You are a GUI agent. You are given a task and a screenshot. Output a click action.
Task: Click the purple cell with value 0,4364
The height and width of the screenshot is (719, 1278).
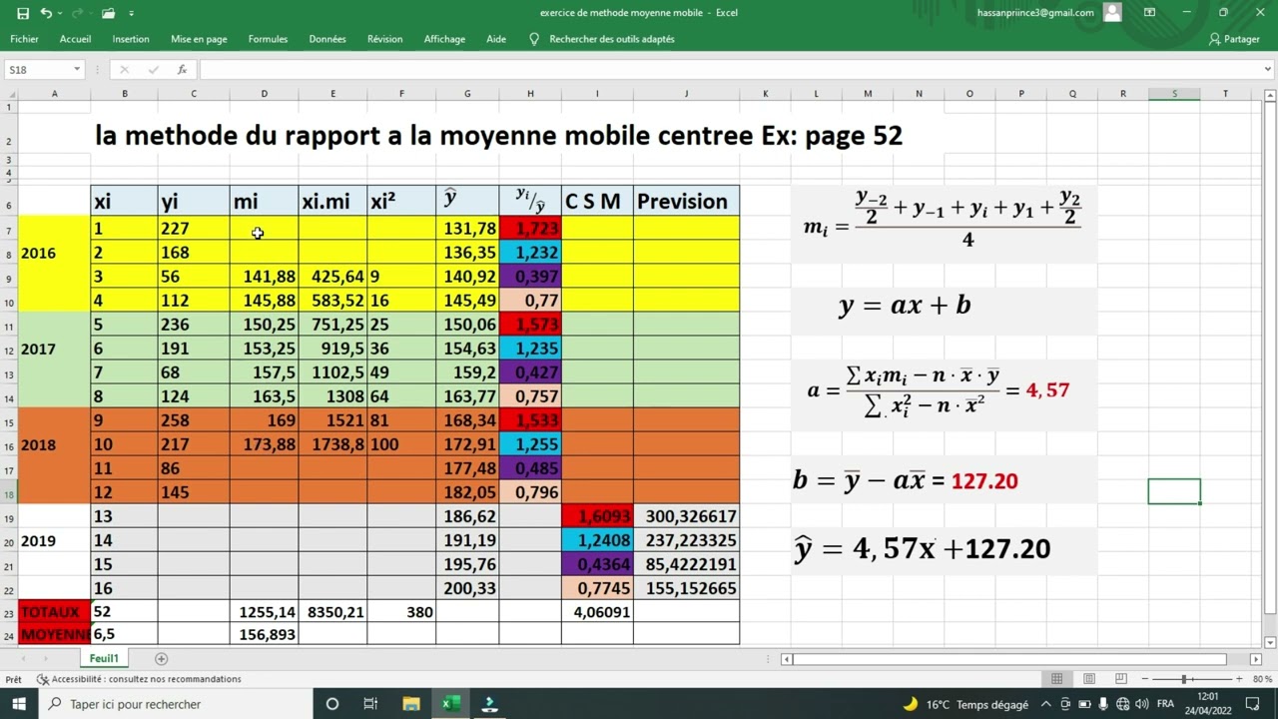[597, 564]
